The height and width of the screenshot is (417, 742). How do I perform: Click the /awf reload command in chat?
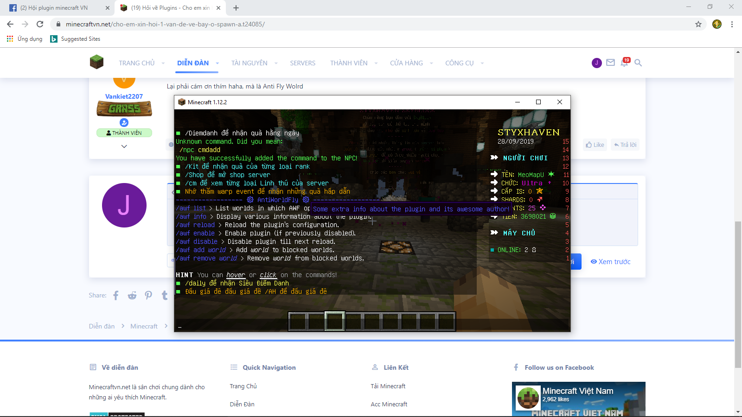195,225
